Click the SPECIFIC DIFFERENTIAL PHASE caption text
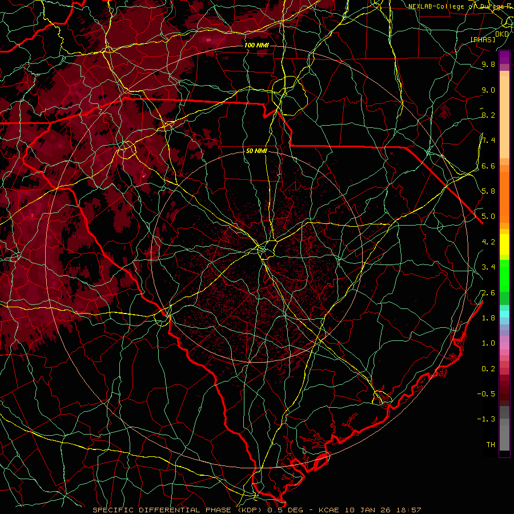The width and height of the screenshot is (514, 514). coord(162,510)
